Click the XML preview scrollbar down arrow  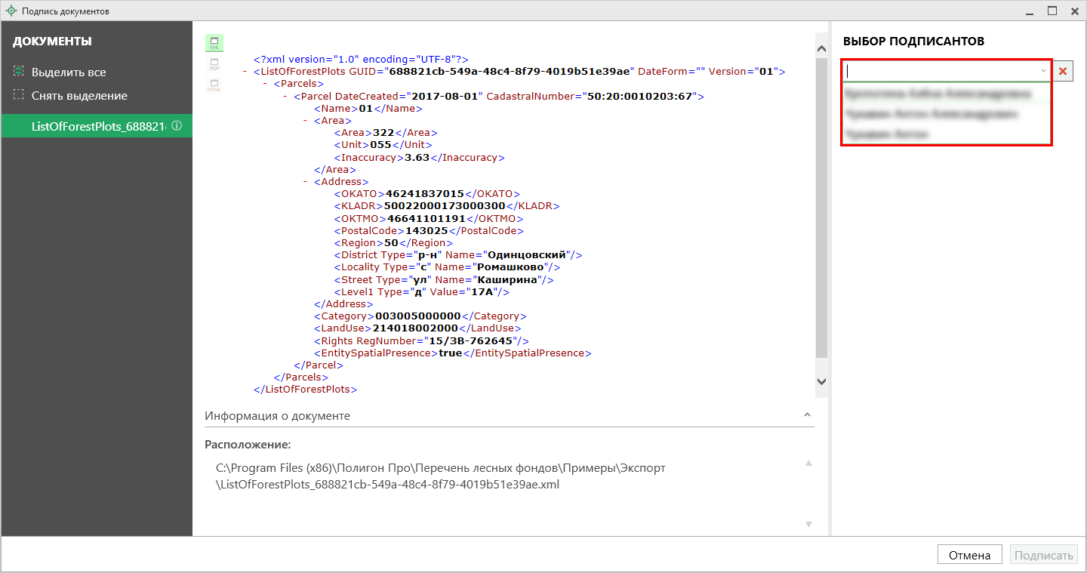pyautogui.click(x=822, y=382)
